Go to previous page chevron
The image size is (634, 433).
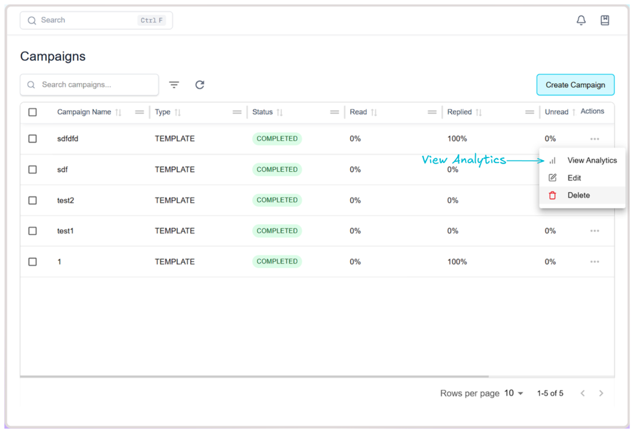tap(582, 393)
